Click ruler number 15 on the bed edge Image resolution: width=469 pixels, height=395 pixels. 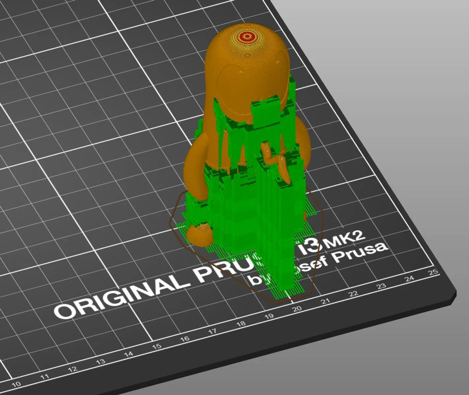point(157,346)
